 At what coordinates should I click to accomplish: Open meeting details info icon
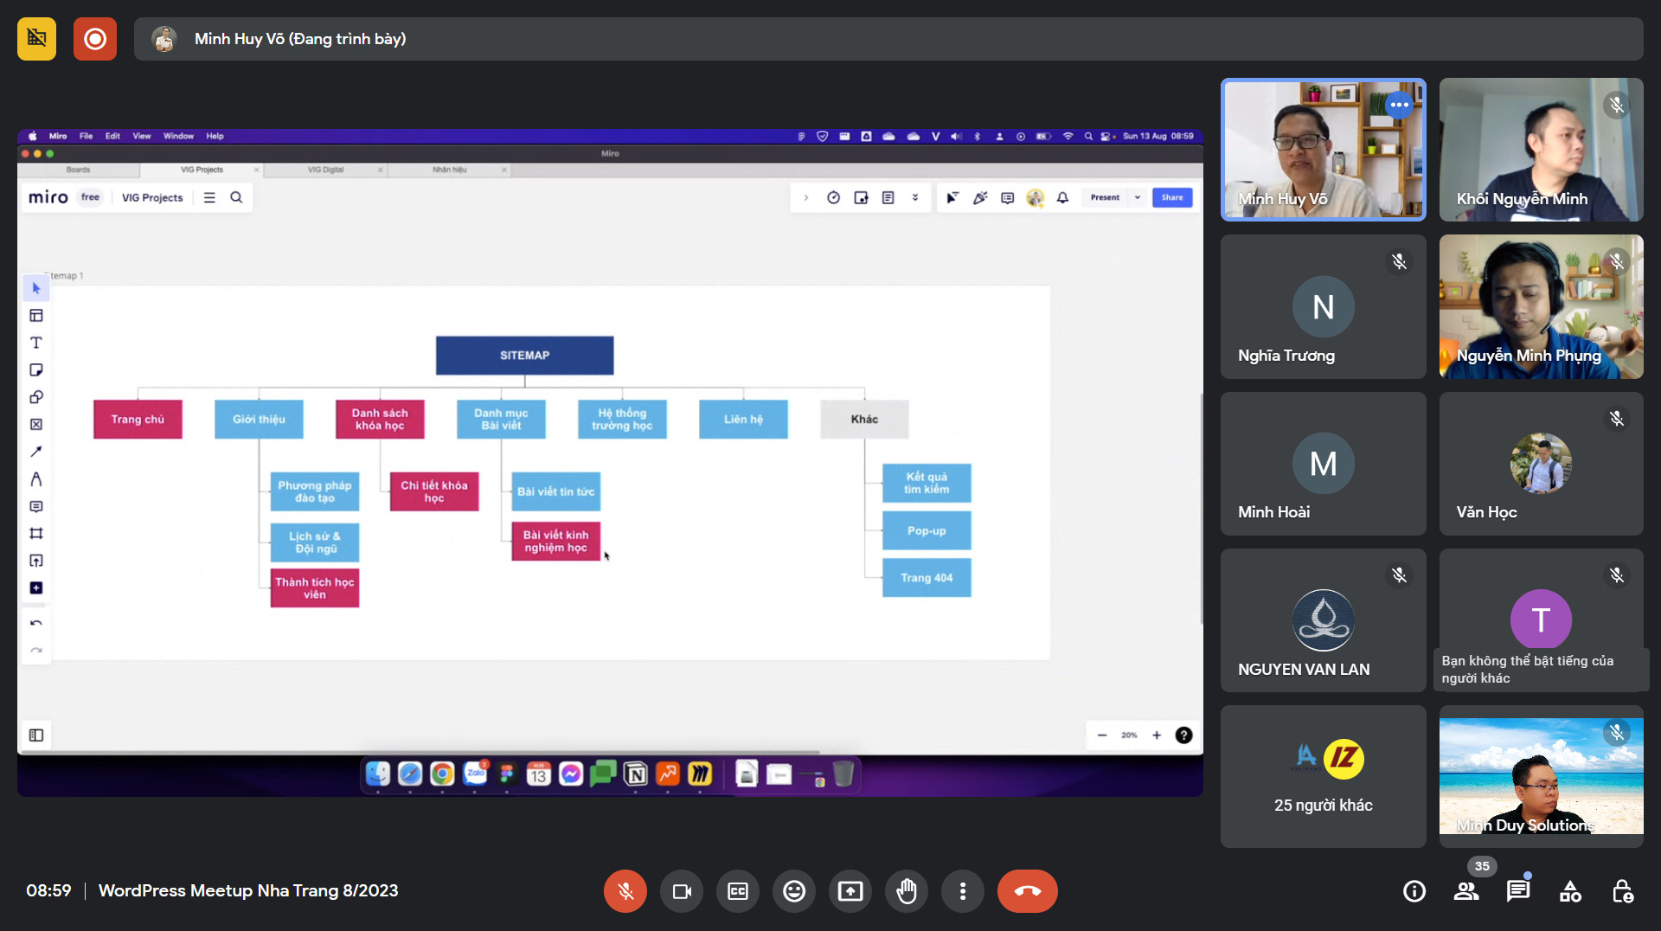(1414, 891)
